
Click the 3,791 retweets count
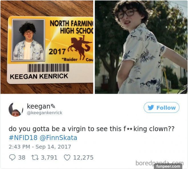pyautogui.click(x=49, y=158)
